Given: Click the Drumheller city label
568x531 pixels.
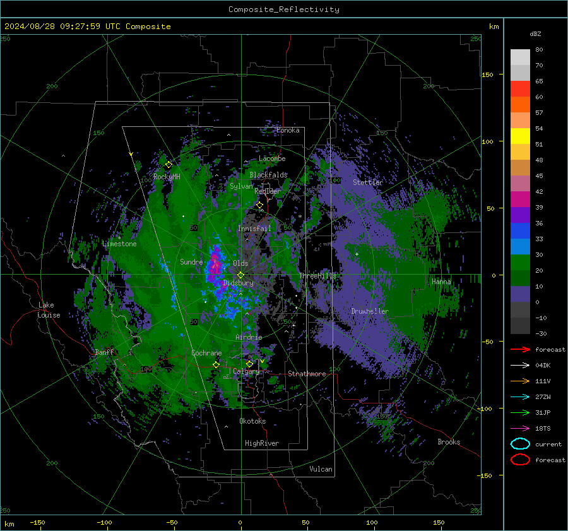Looking at the screenshot, I should (x=370, y=311).
